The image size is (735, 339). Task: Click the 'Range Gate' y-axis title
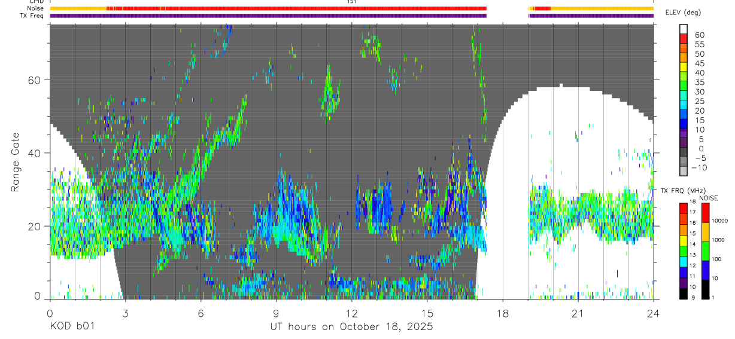[x=16, y=162]
